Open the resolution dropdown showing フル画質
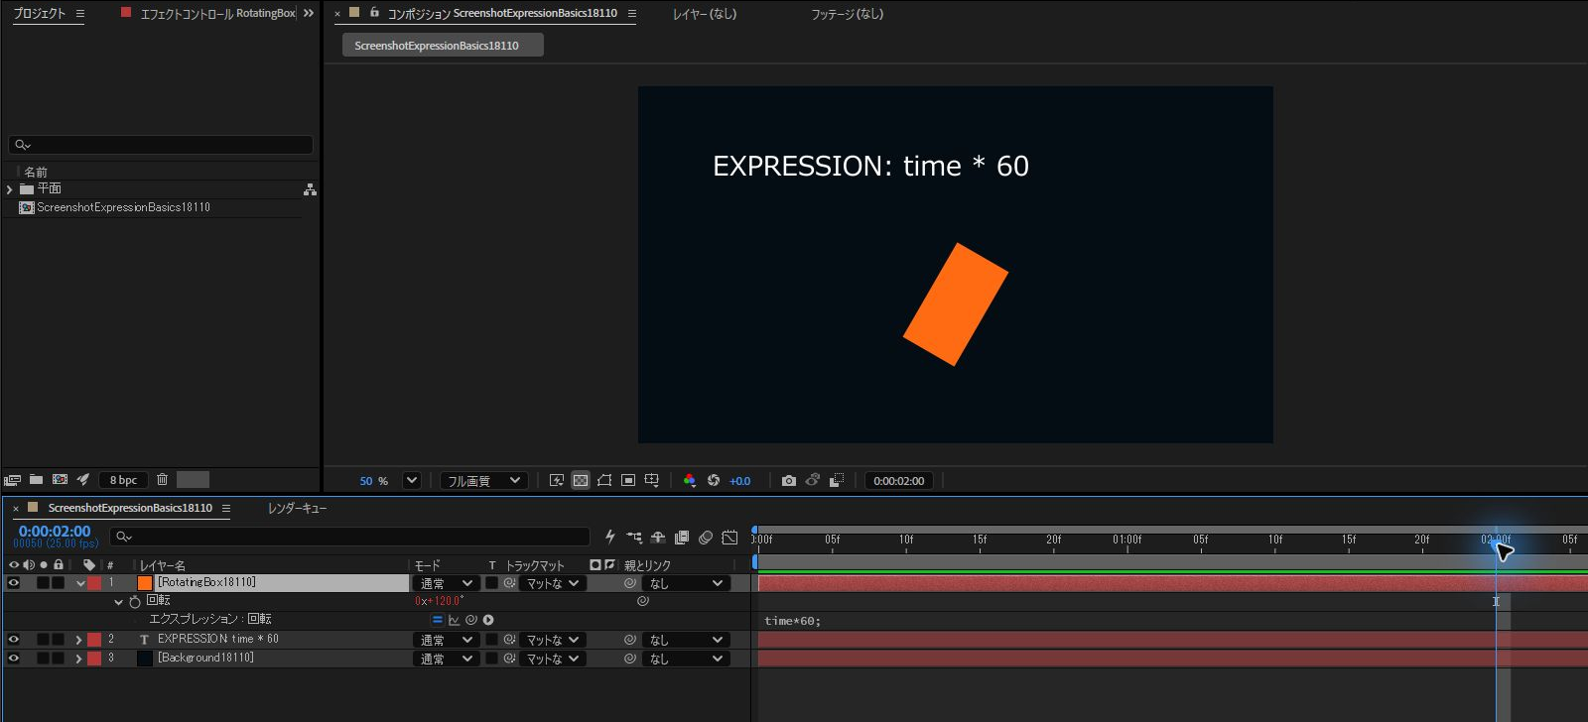 484,481
